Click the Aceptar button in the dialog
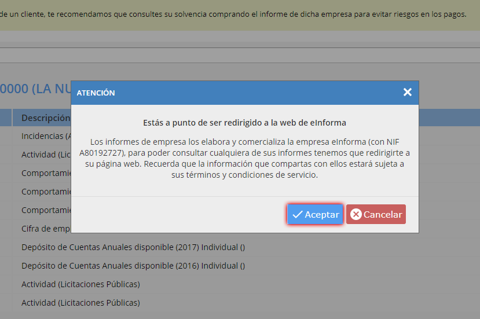Screen dimensions: 480x319 pos(315,214)
